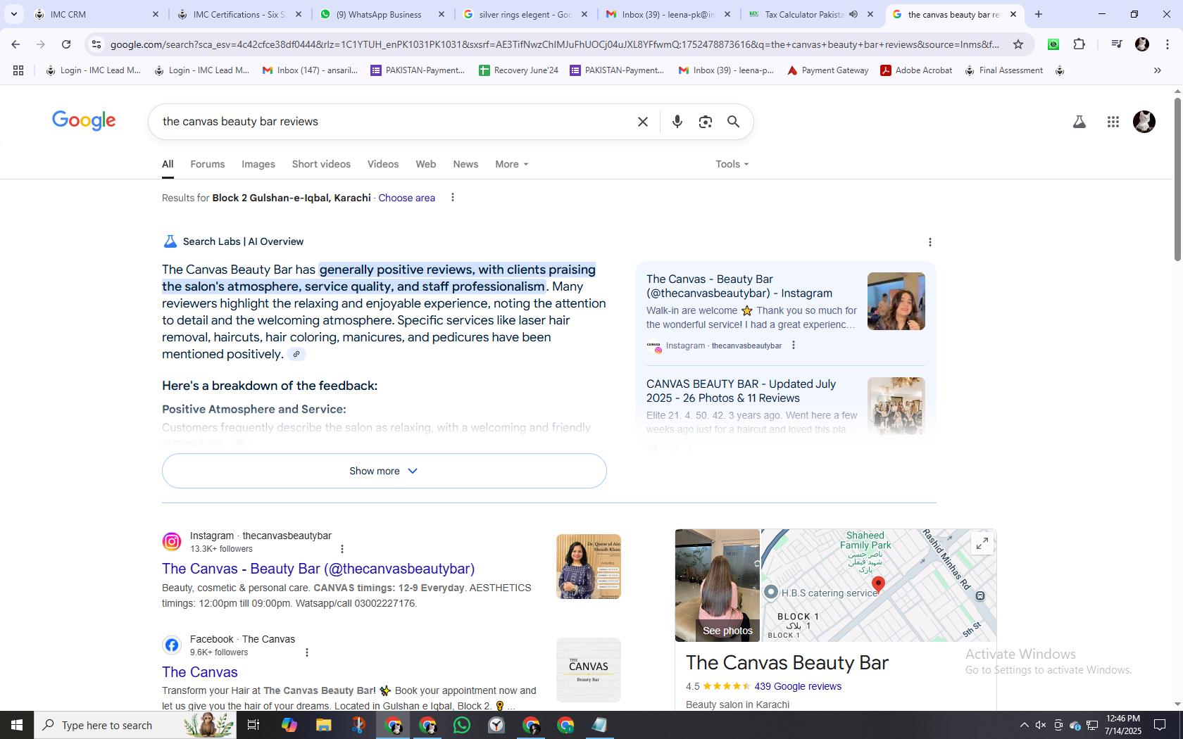Expand the More search filters dropdown
Viewport: 1183px width, 739px height.
pyautogui.click(x=511, y=164)
